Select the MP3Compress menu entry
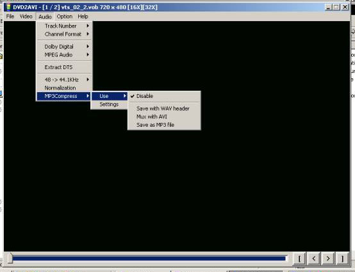 64,96
